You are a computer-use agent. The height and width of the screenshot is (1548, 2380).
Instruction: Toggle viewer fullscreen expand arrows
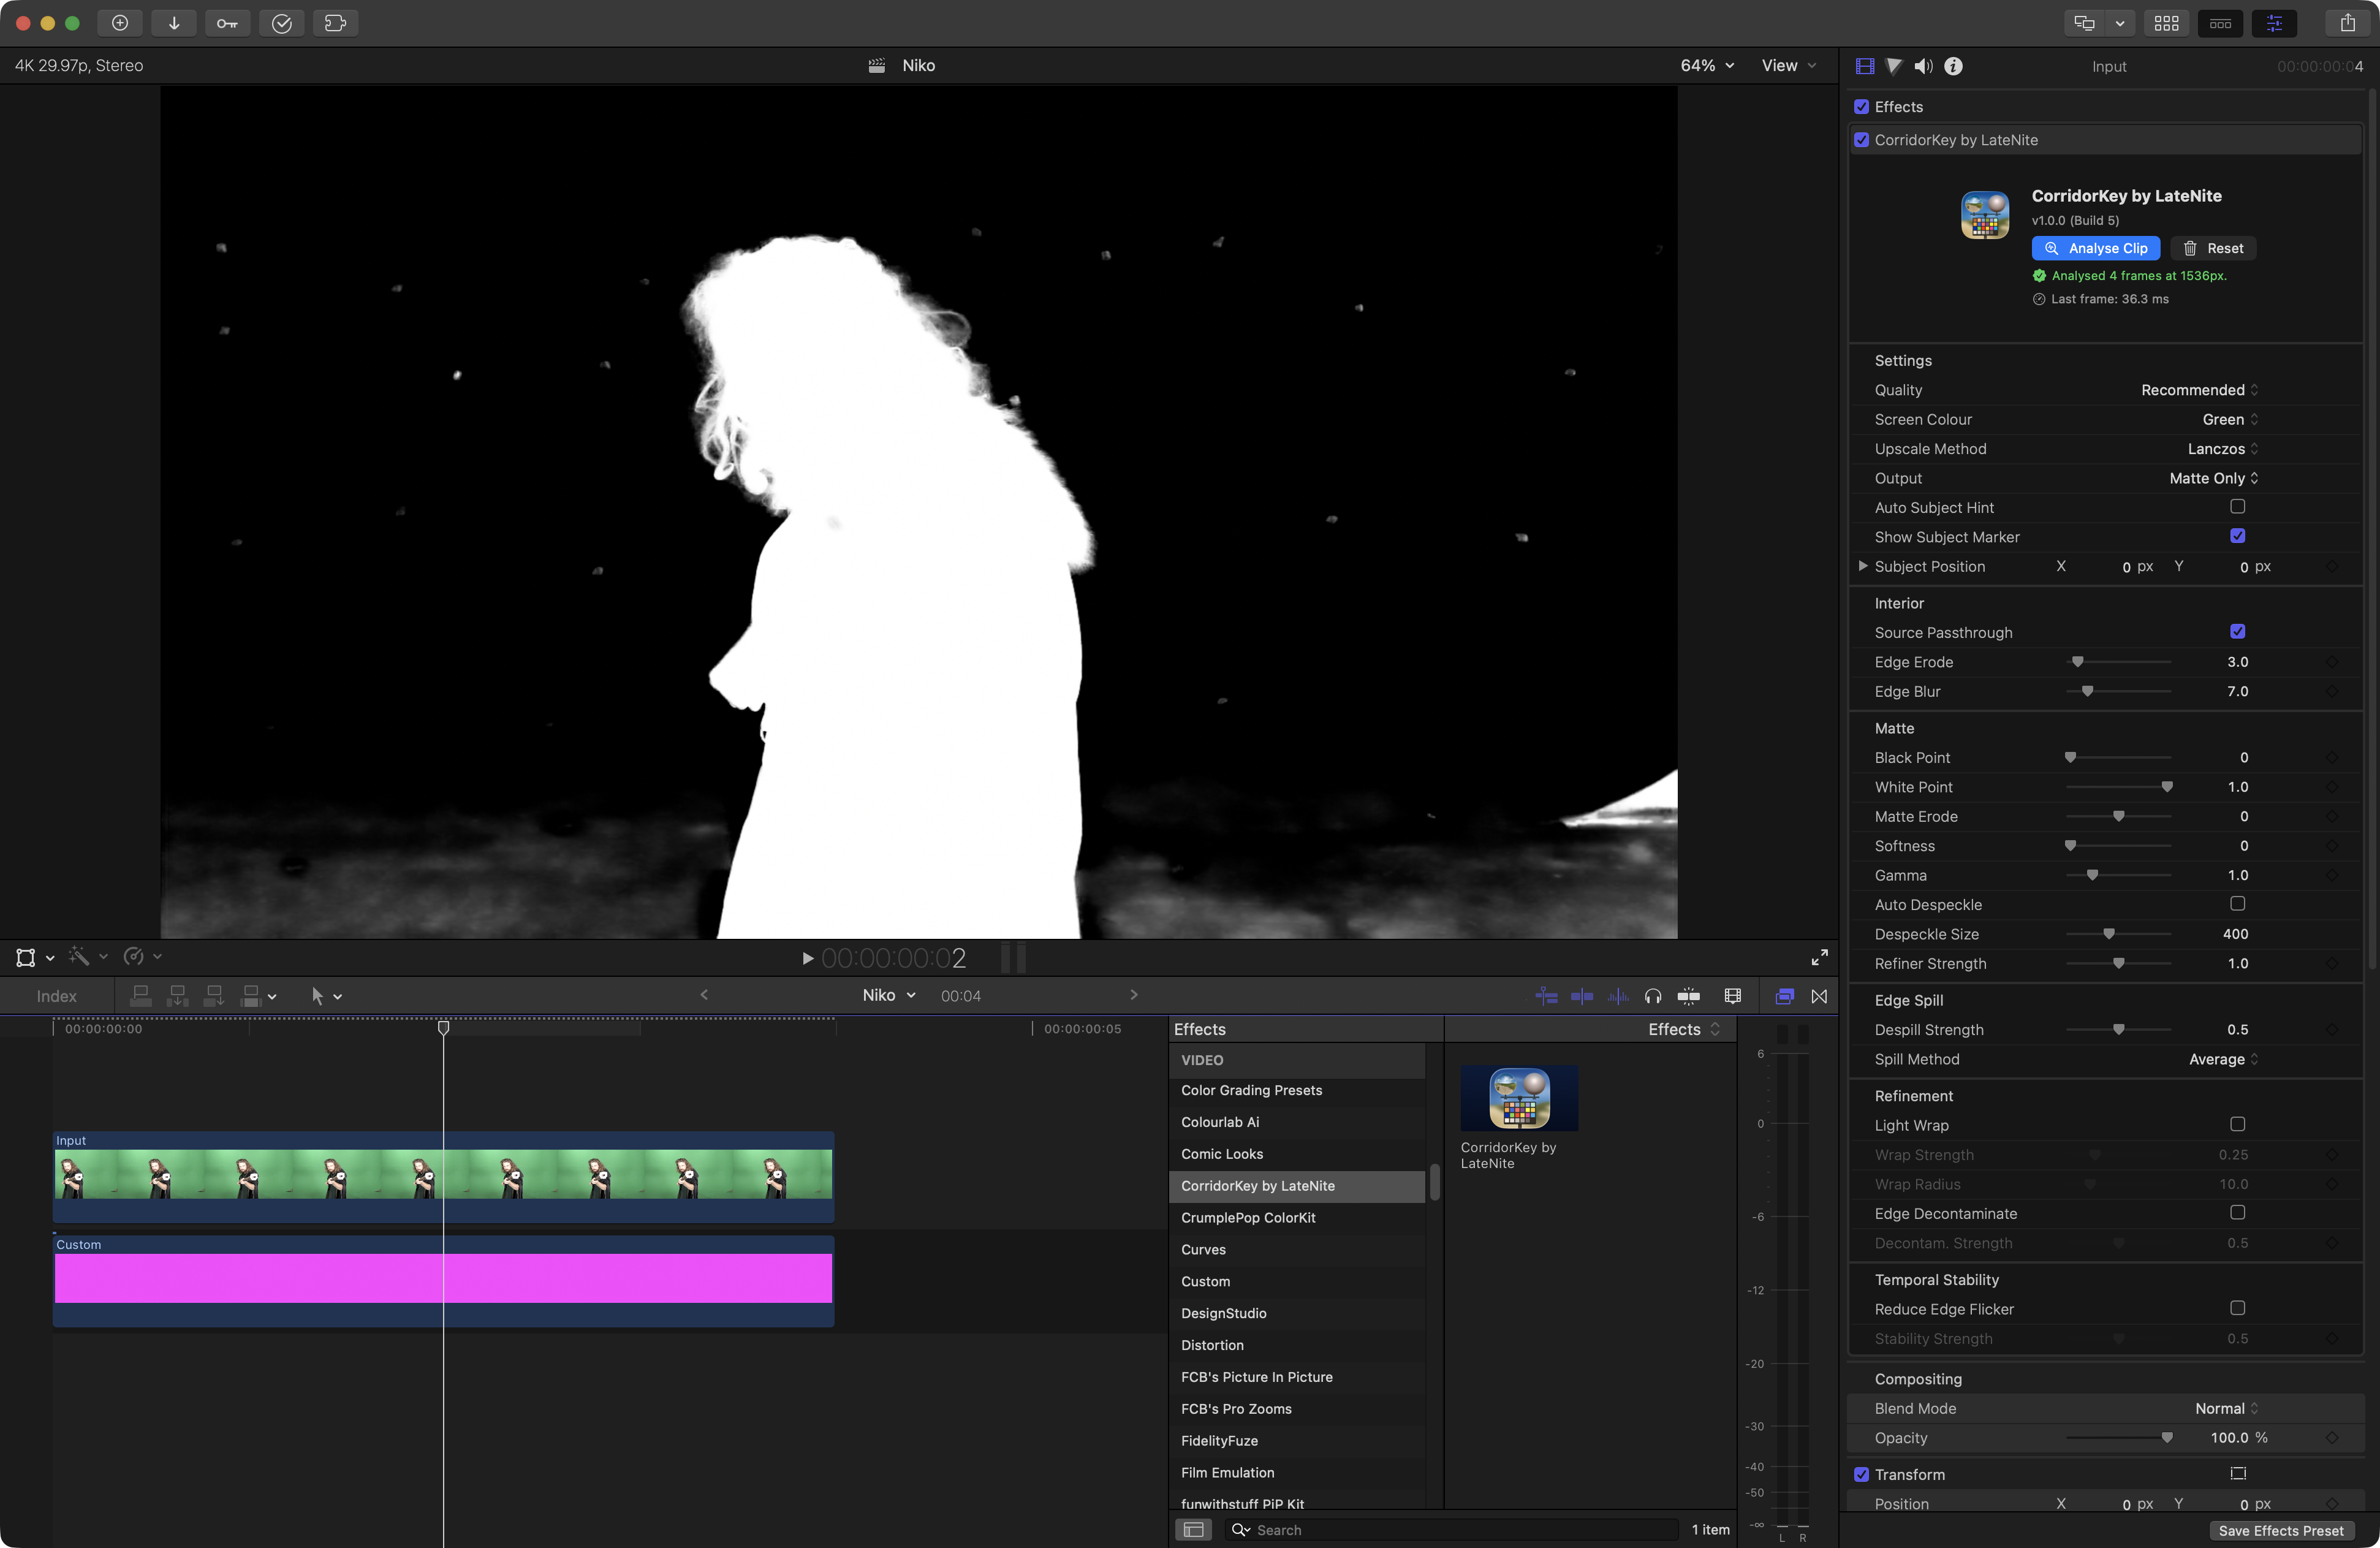(1819, 957)
